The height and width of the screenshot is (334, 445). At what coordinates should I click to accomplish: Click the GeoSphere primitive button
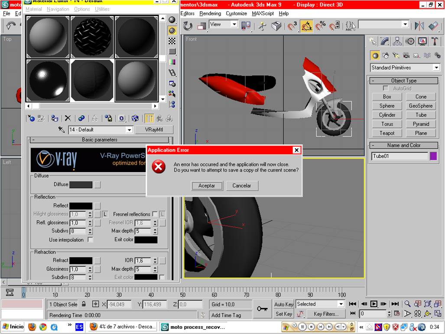[421, 106]
